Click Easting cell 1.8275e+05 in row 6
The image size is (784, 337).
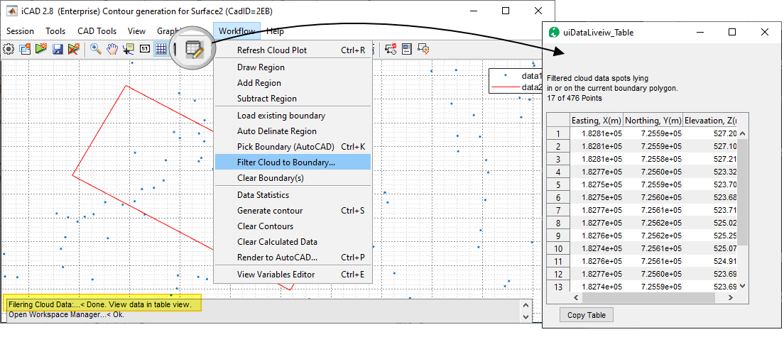tap(597, 197)
